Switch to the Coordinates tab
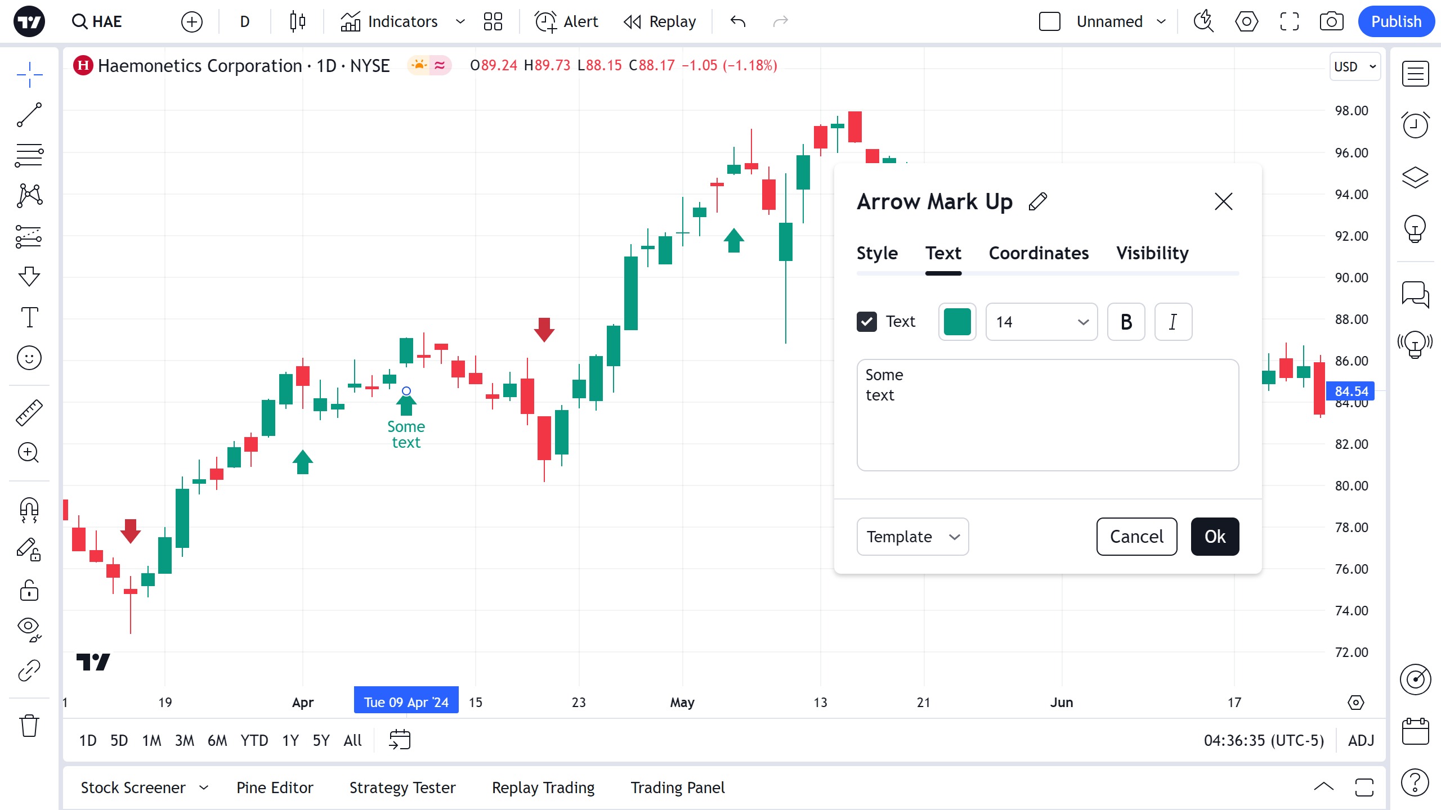Screen dimensions: 1441x810 (x=1039, y=253)
